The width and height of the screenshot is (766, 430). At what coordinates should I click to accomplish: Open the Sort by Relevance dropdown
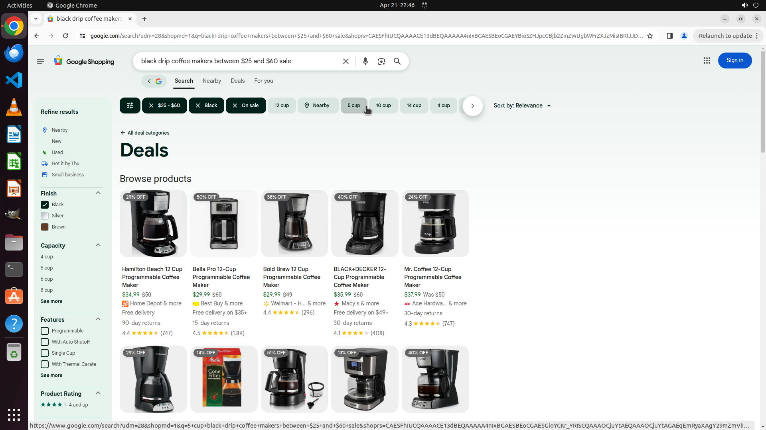tap(522, 106)
